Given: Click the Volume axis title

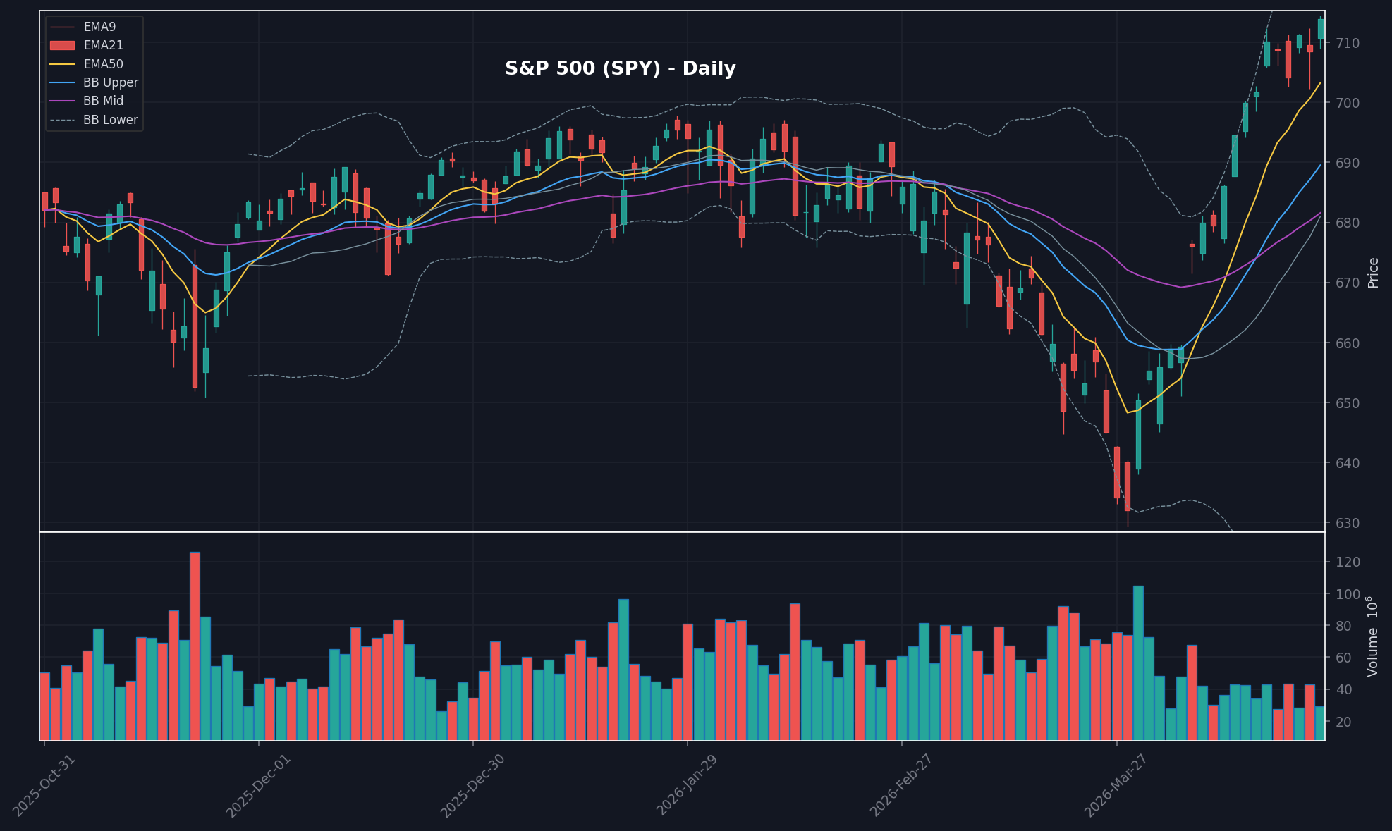Looking at the screenshot, I should (x=1372, y=636).
